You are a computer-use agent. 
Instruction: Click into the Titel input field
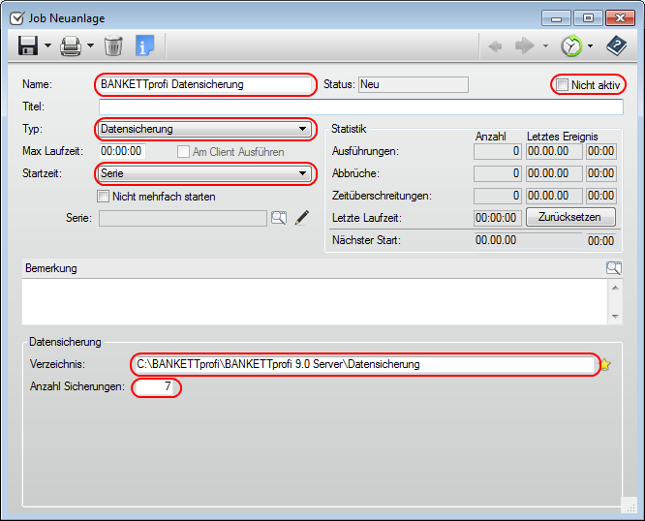[x=360, y=107]
